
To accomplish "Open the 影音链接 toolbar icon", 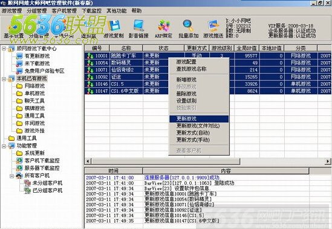I will 138,26.
